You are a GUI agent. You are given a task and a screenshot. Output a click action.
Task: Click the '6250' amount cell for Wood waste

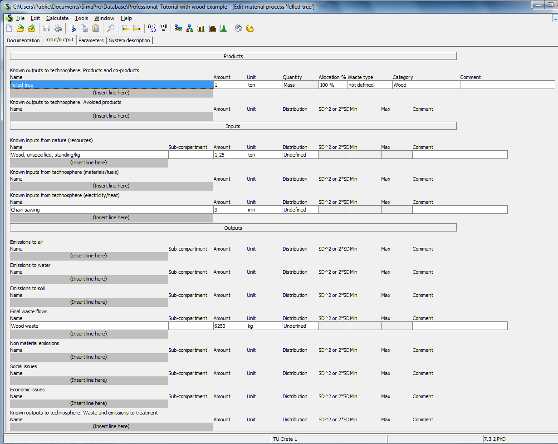click(230, 326)
